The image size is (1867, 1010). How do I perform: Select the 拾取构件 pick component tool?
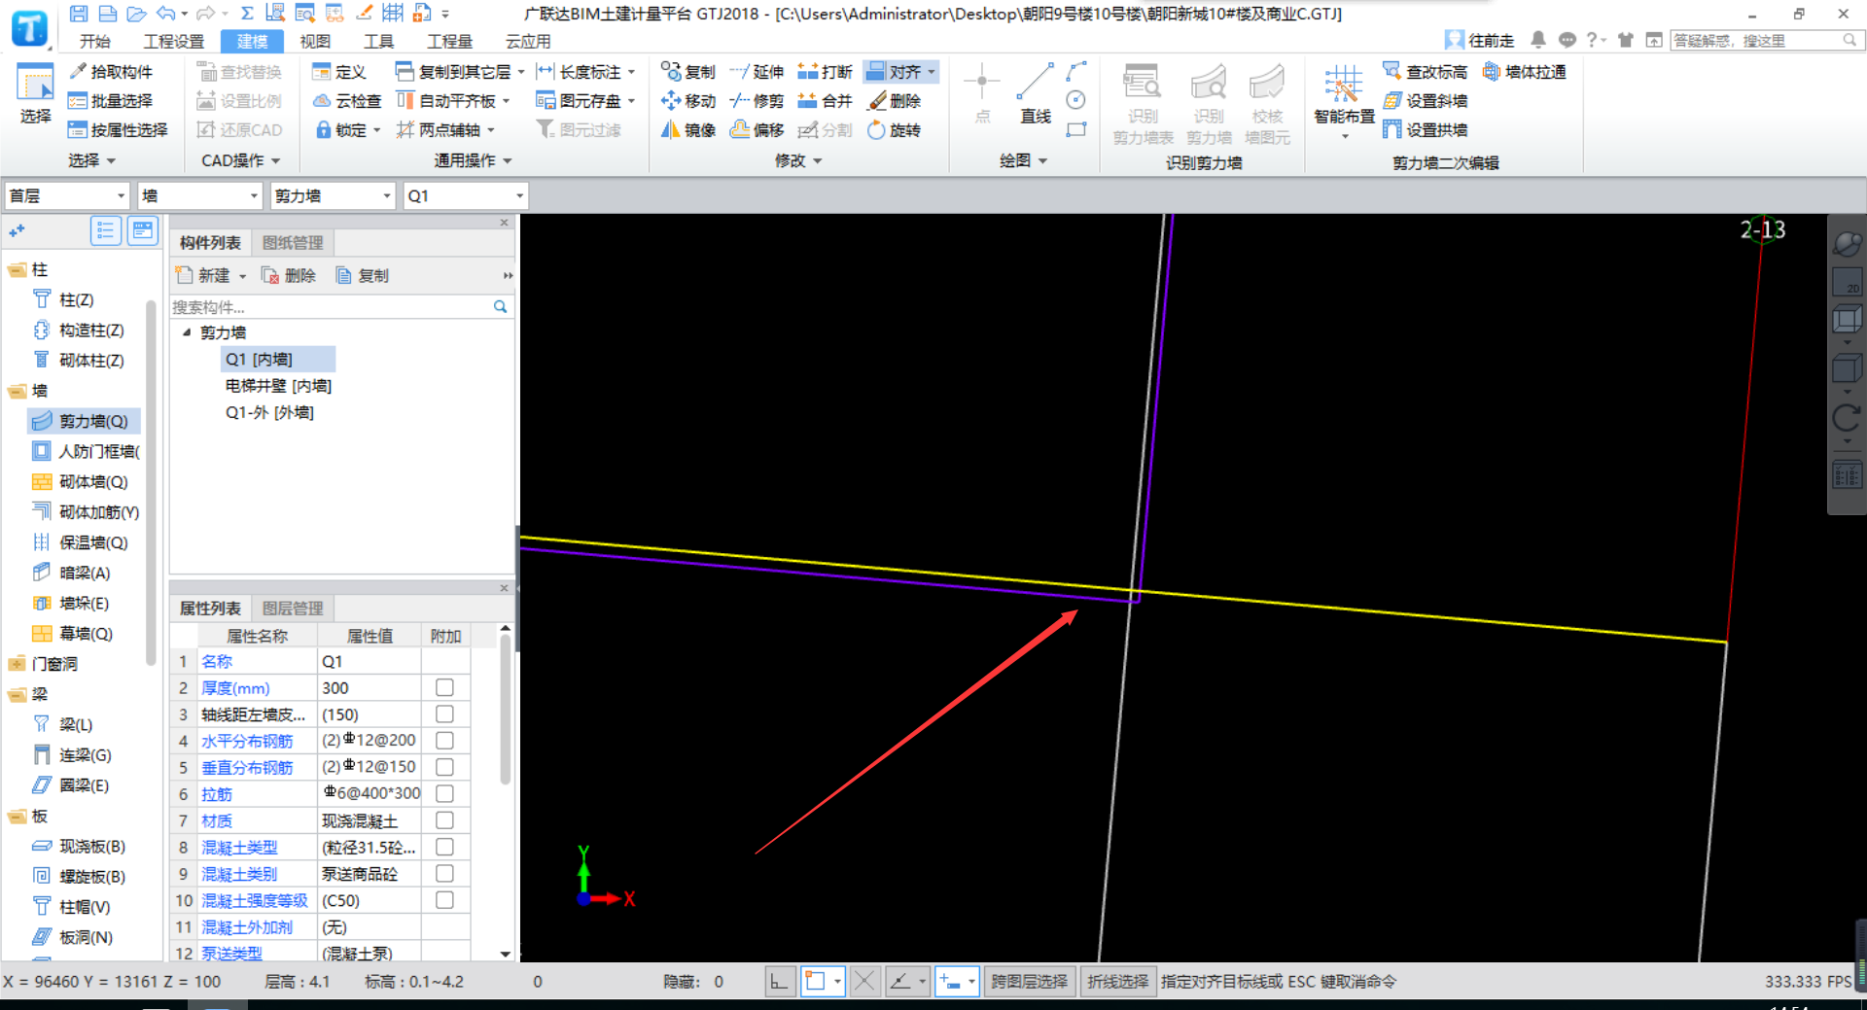point(111,72)
